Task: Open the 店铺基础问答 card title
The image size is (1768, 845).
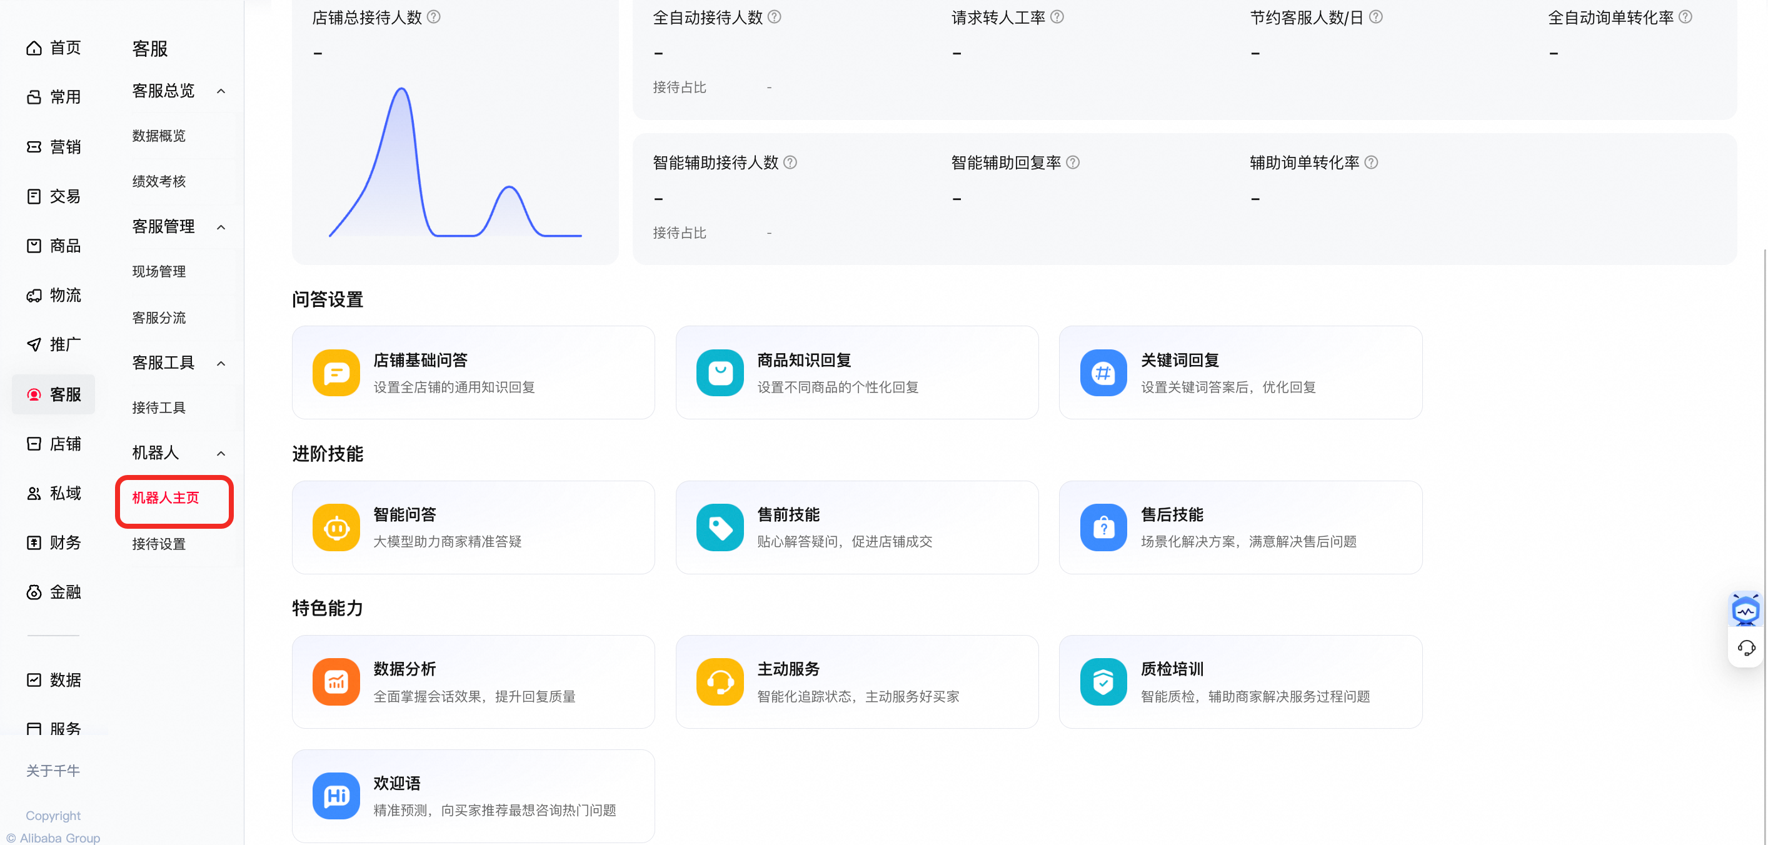Action: coord(420,360)
